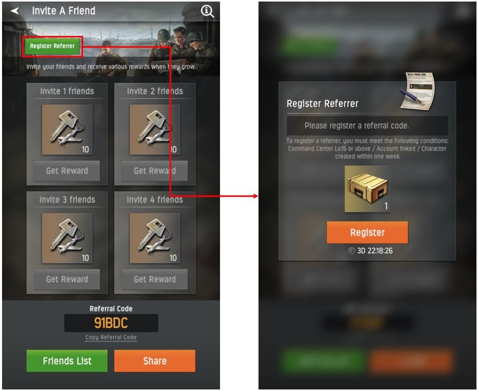Image resolution: width=478 pixels, height=391 pixels.
Task: Claim Get Reward for Invite 3 friends
Action: coord(67,279)
